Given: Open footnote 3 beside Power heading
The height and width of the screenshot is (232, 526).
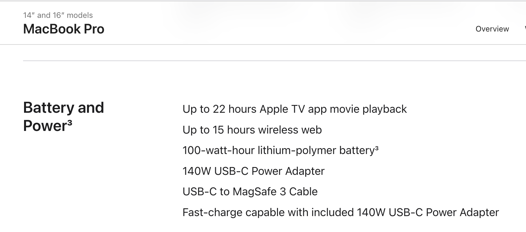Looking at the screenshot, I should coord(70,122).
